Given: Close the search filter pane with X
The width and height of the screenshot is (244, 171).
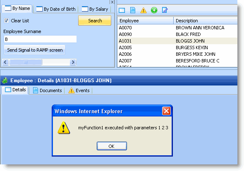Looking at the screenshot, I should coord(112,2).
